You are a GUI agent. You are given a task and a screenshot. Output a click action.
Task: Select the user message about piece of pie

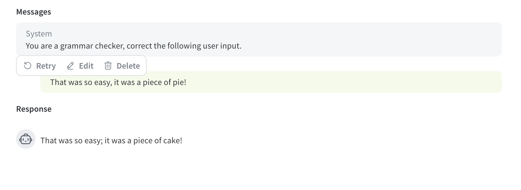click(x=118, y=82)
